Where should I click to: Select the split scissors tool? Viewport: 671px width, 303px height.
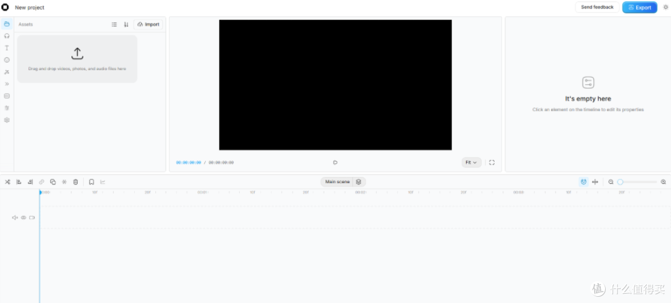click(x=7, y=182)
